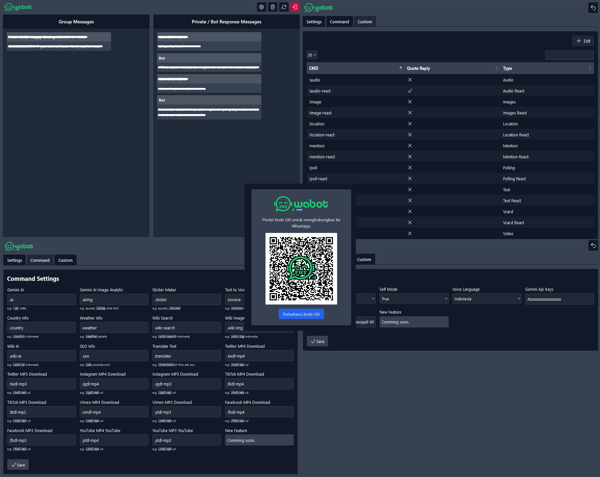Open Command tab in command table panel
The height and width of the screenshot is (477, 600).
click(x=339, y=22)
